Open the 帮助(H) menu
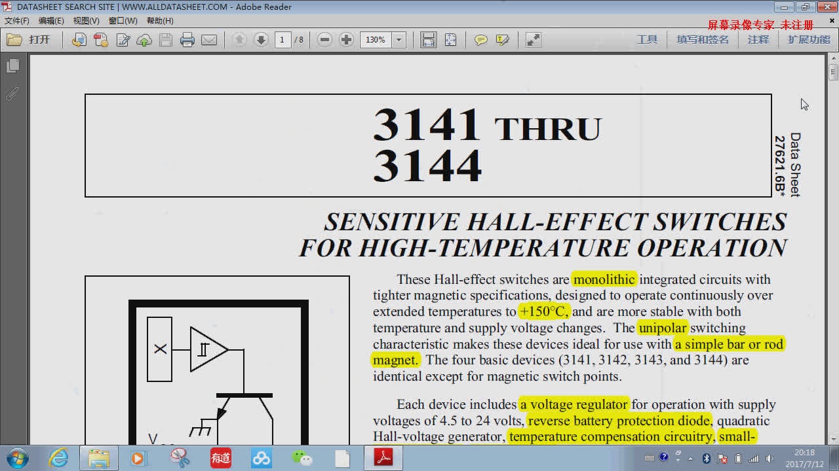This screenshot has height=471, width=839. tap(160, 21)
